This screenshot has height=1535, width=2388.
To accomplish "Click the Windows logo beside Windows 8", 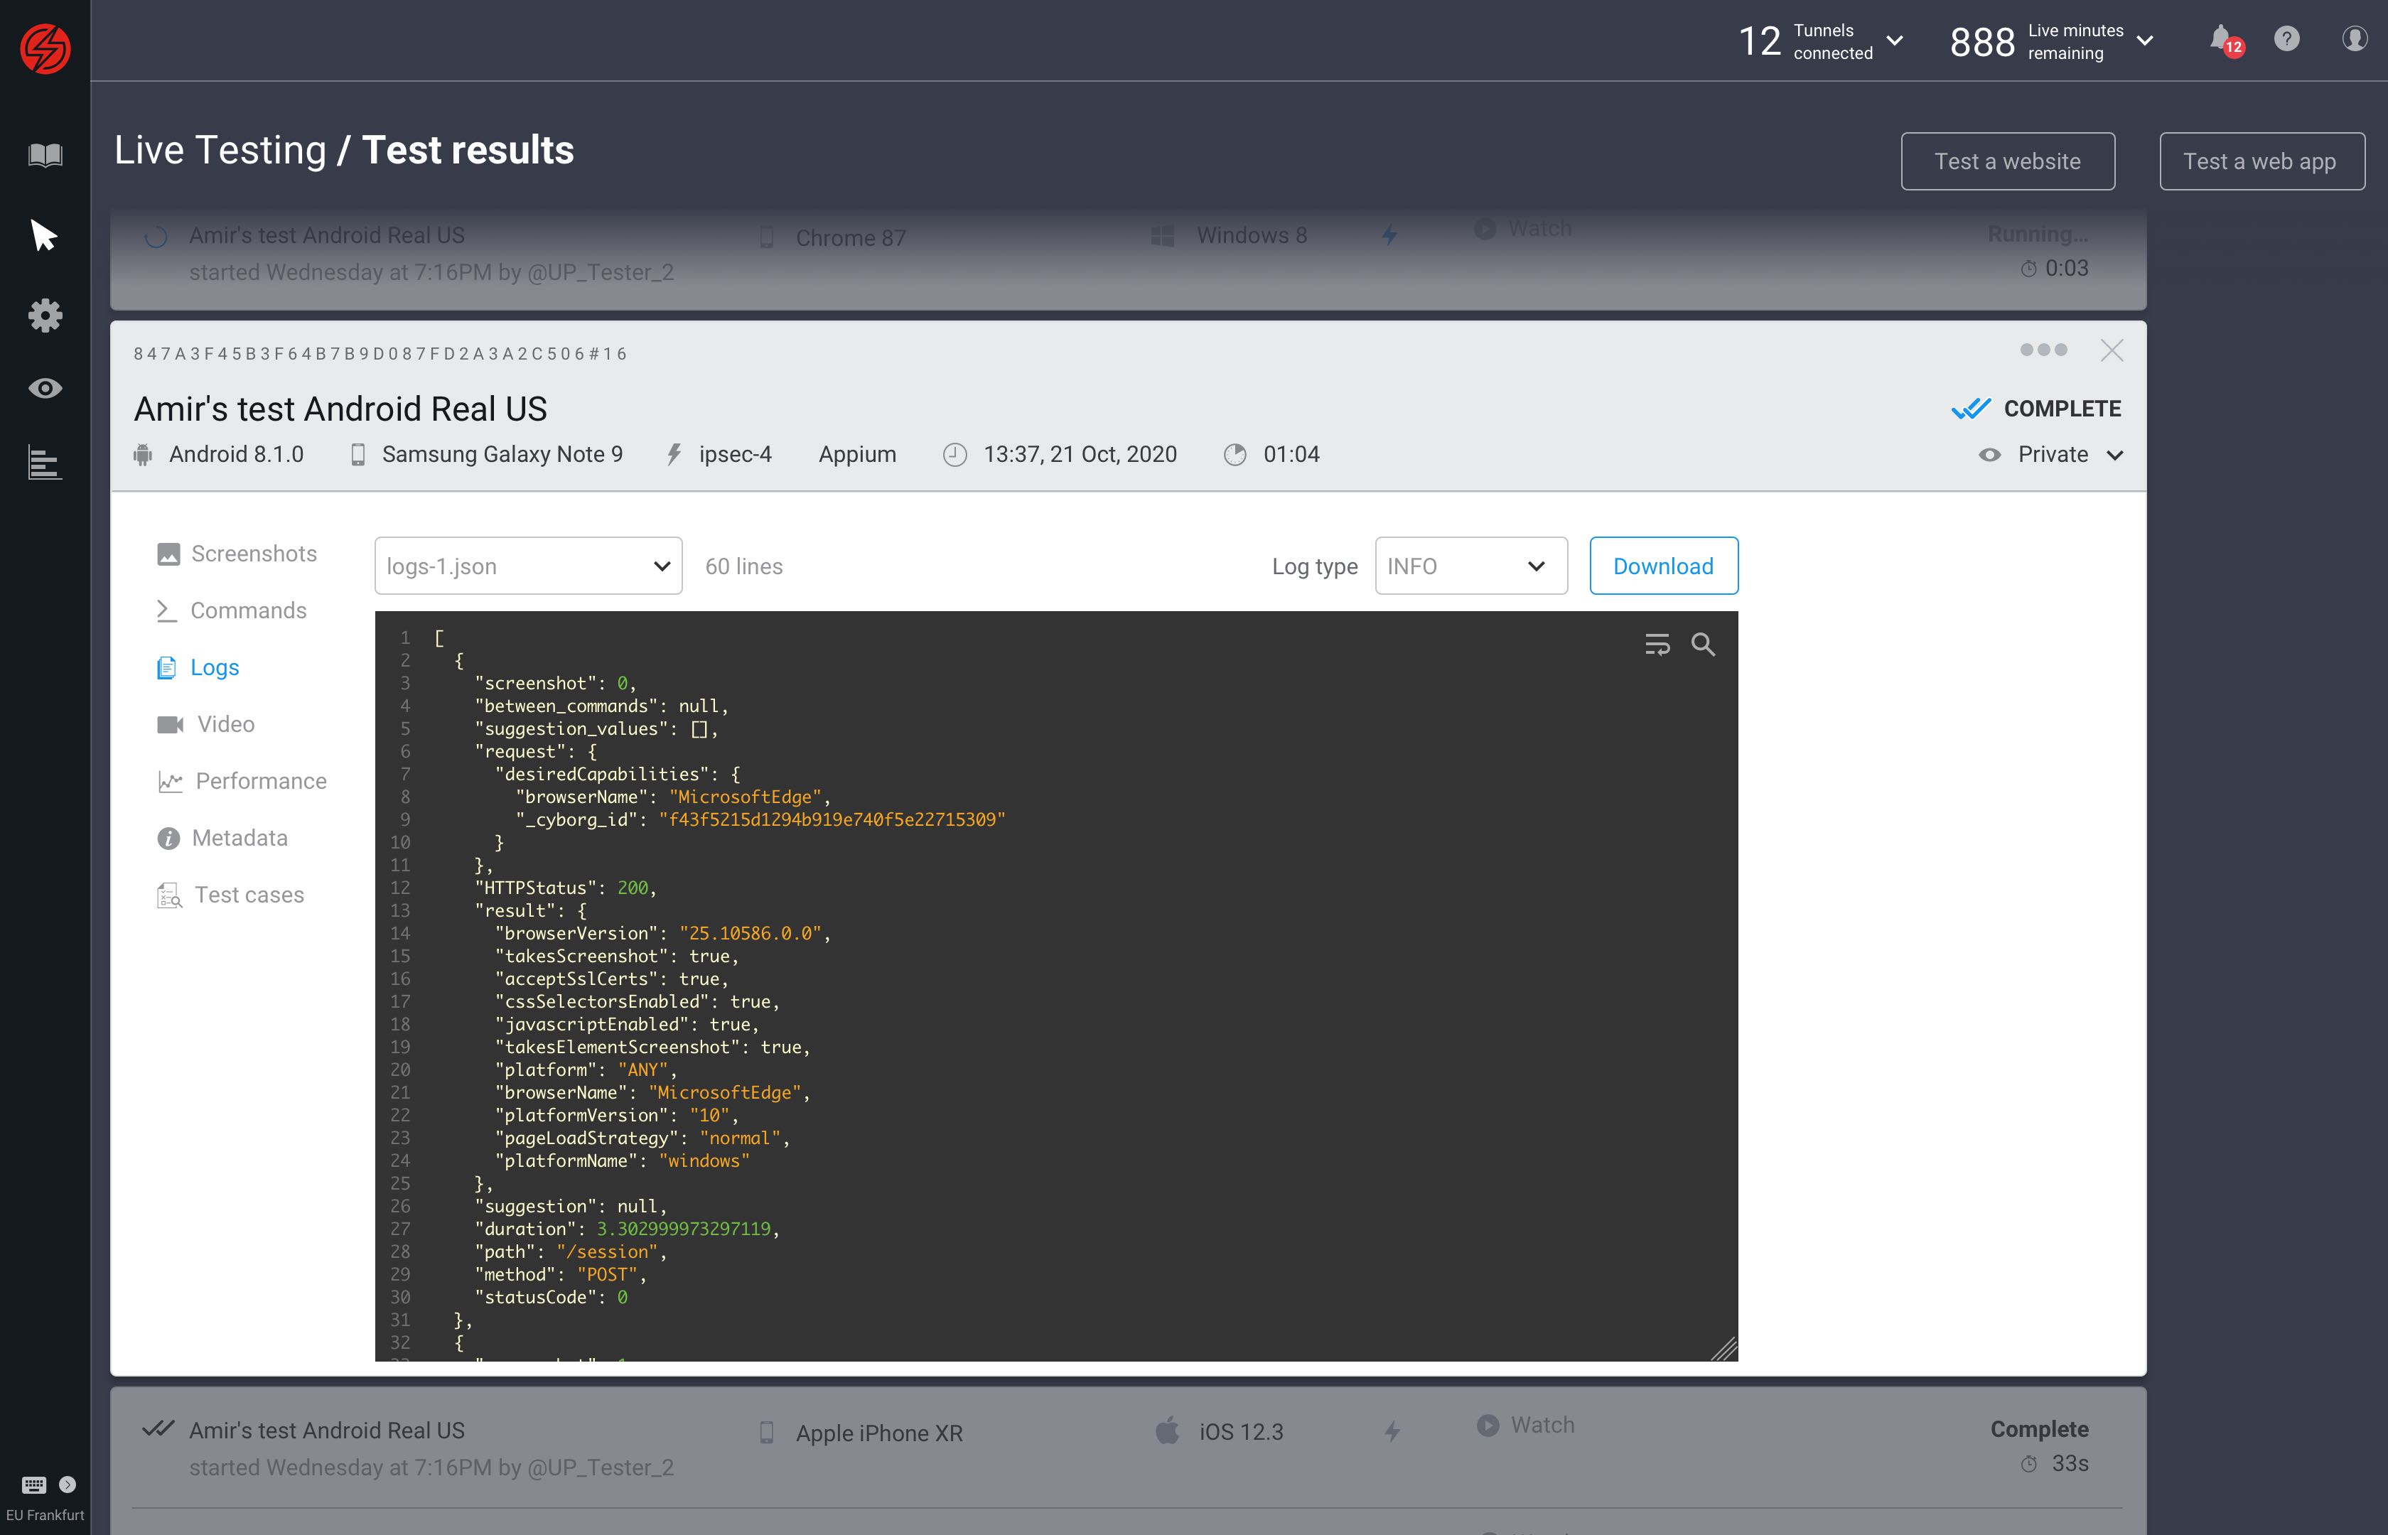I will tap(1162, 235).
